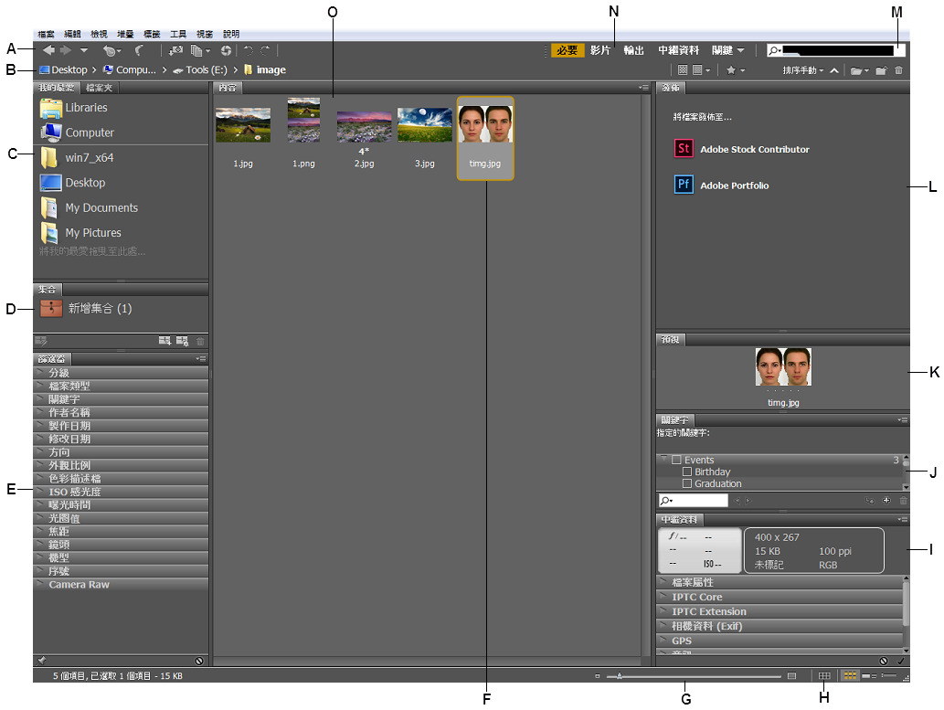
Task: Create a new folder icon
Action: click(881, 70)
